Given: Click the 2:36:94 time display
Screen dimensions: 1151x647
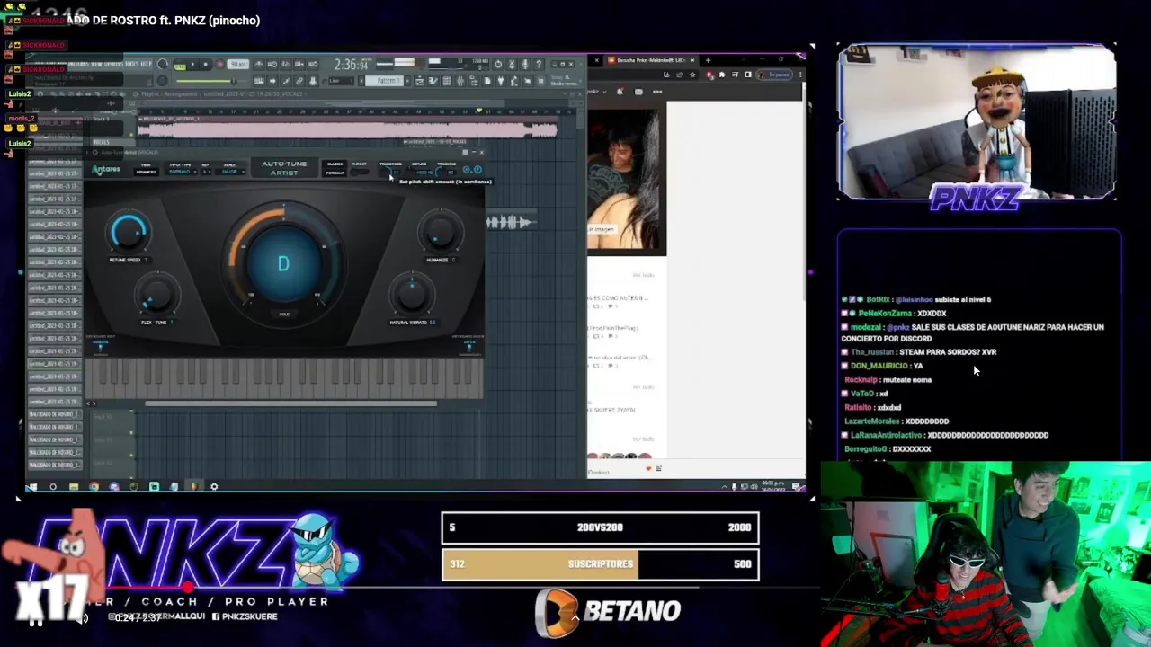Looking at the screenshot, I should point(352,64).
